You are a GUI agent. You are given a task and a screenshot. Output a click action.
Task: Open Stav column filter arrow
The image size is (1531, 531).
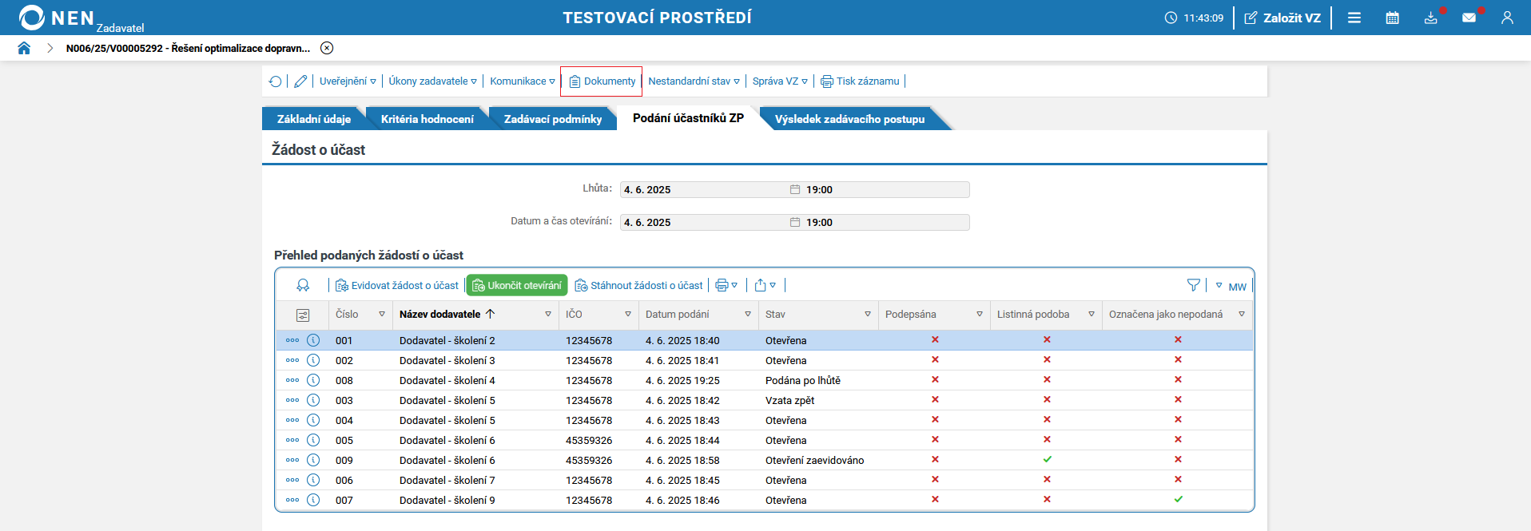point(868,315)
